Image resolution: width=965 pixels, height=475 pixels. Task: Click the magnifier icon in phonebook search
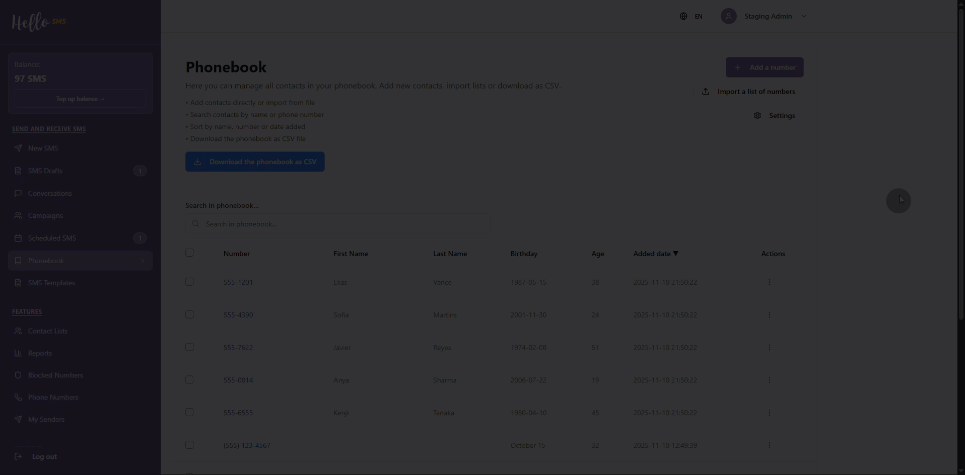click(x=195, y=224)
